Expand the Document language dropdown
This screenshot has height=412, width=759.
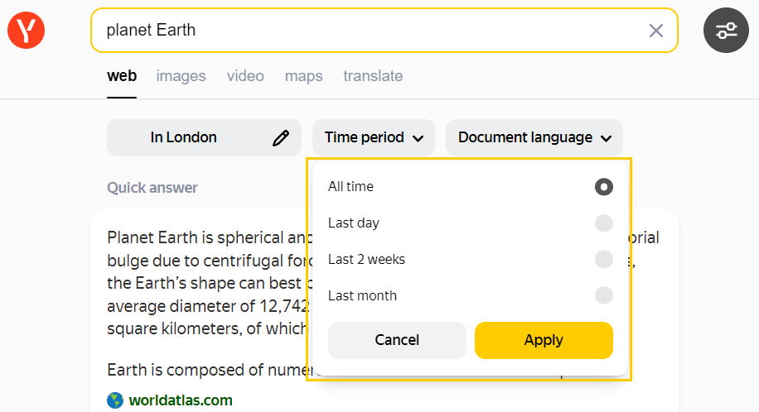(534, 138)
